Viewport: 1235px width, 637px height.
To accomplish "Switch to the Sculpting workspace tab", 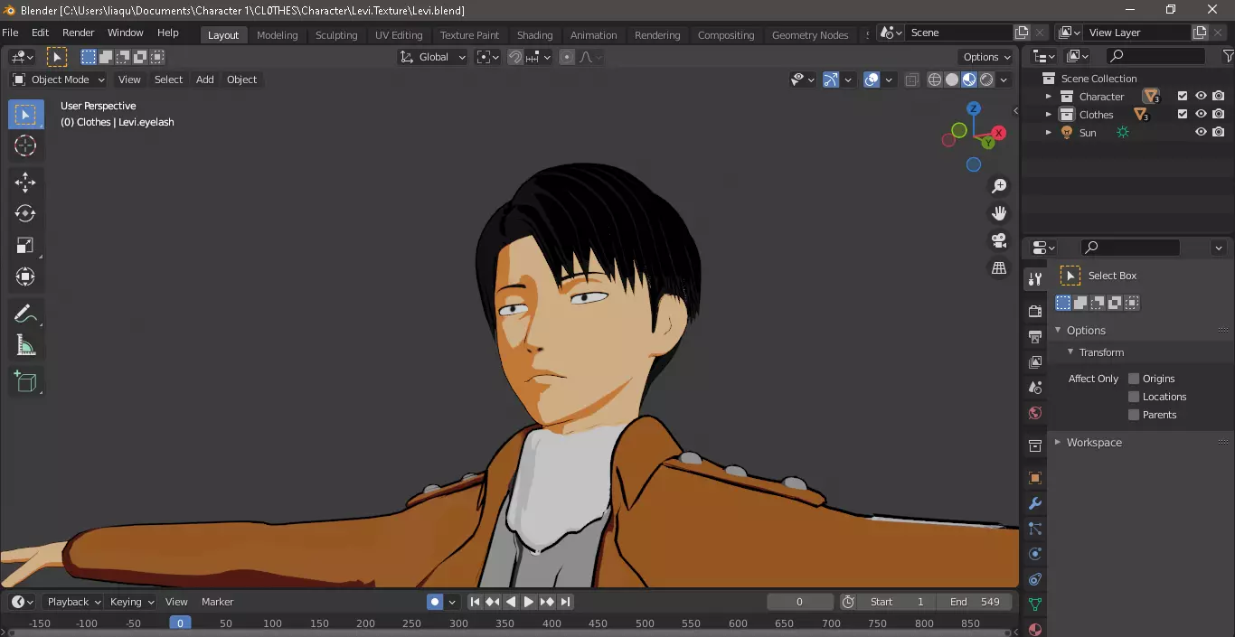I will coord(336,35).
